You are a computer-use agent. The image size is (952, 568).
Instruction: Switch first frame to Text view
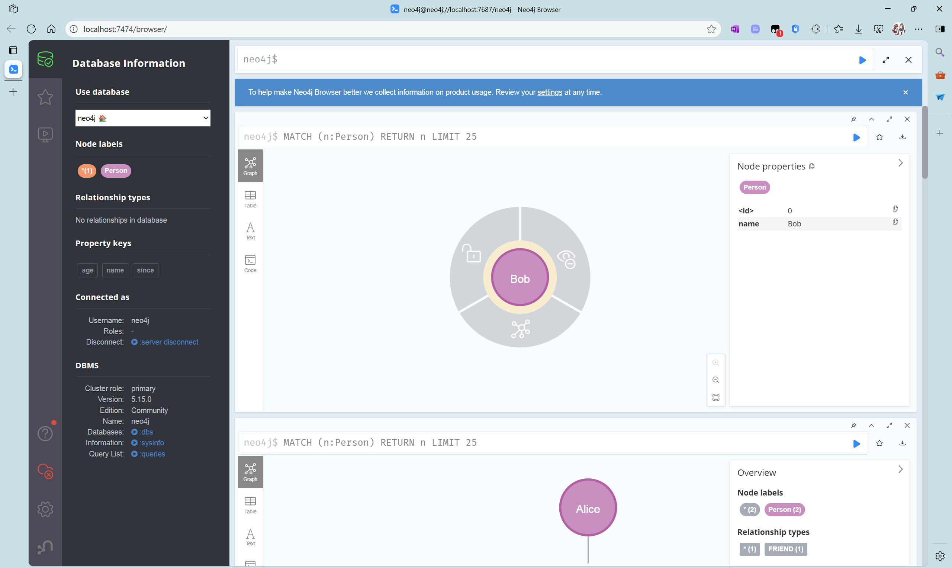point(250,231)
